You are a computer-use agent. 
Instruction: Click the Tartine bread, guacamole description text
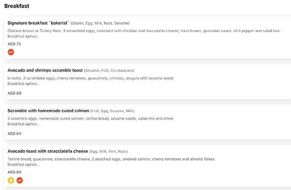click(111, 159)
